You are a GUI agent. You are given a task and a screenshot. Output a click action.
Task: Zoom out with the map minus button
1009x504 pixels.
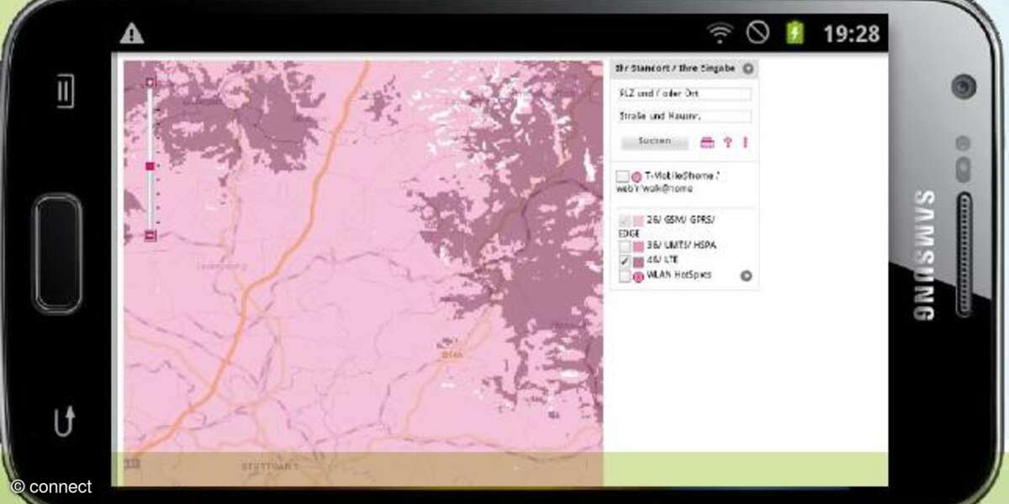tap(151, 235)
